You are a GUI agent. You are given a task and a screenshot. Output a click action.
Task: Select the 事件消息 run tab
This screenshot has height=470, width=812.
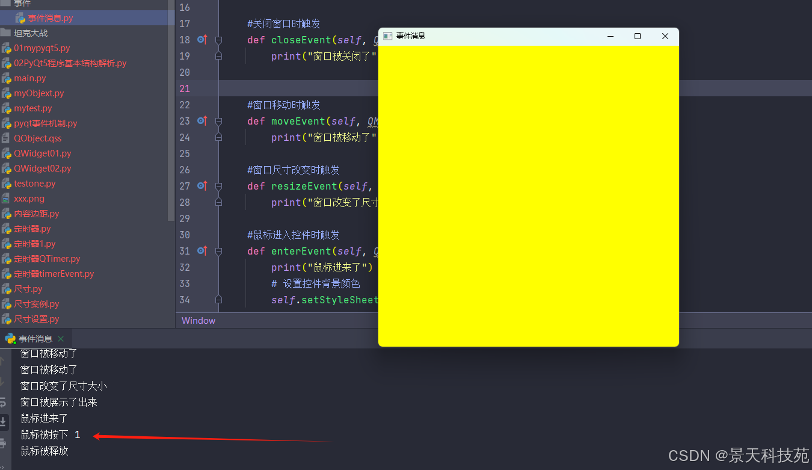pos(35,339)
